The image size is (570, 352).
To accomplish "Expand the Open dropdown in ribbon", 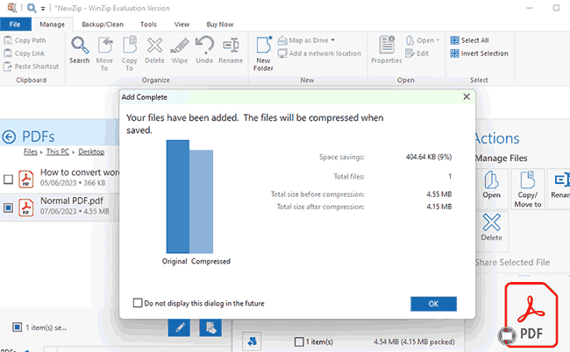I will (x=438, y=40).
